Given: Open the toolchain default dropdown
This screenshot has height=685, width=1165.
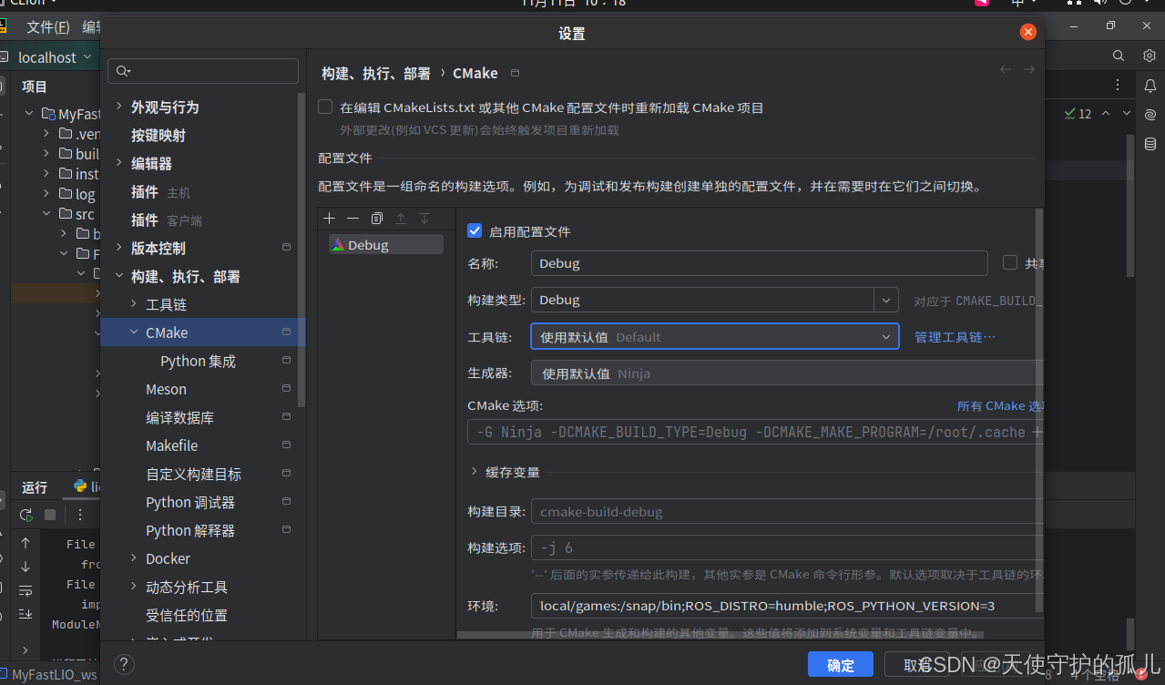Looking at the screenshot, I should (715, 337).
